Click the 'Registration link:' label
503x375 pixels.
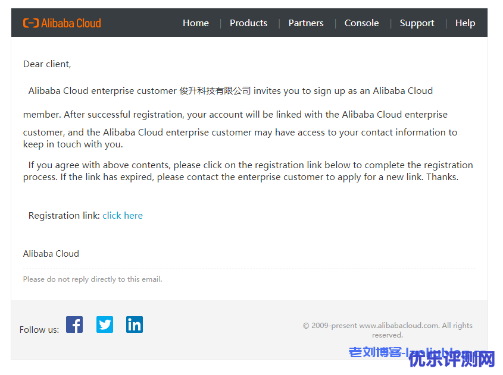tap(64, 216)
